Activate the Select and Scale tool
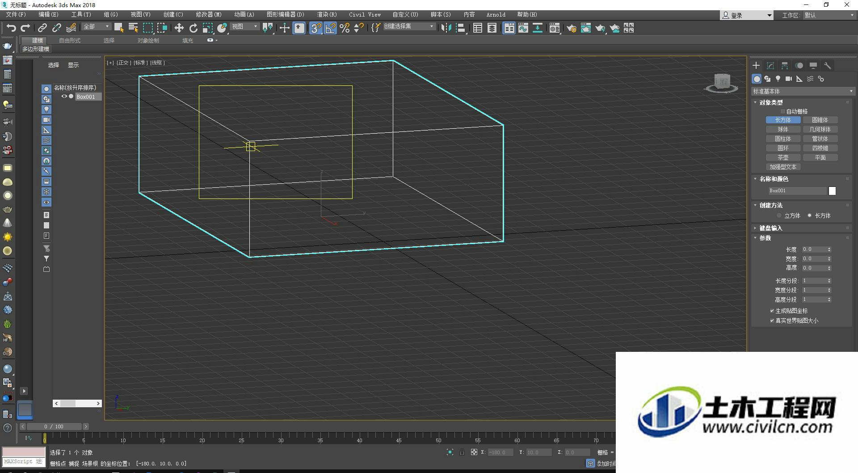Screen dimensions: 858x473 pos(207,28)
